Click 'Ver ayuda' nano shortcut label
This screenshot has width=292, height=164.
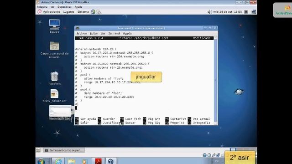point(88,119)
